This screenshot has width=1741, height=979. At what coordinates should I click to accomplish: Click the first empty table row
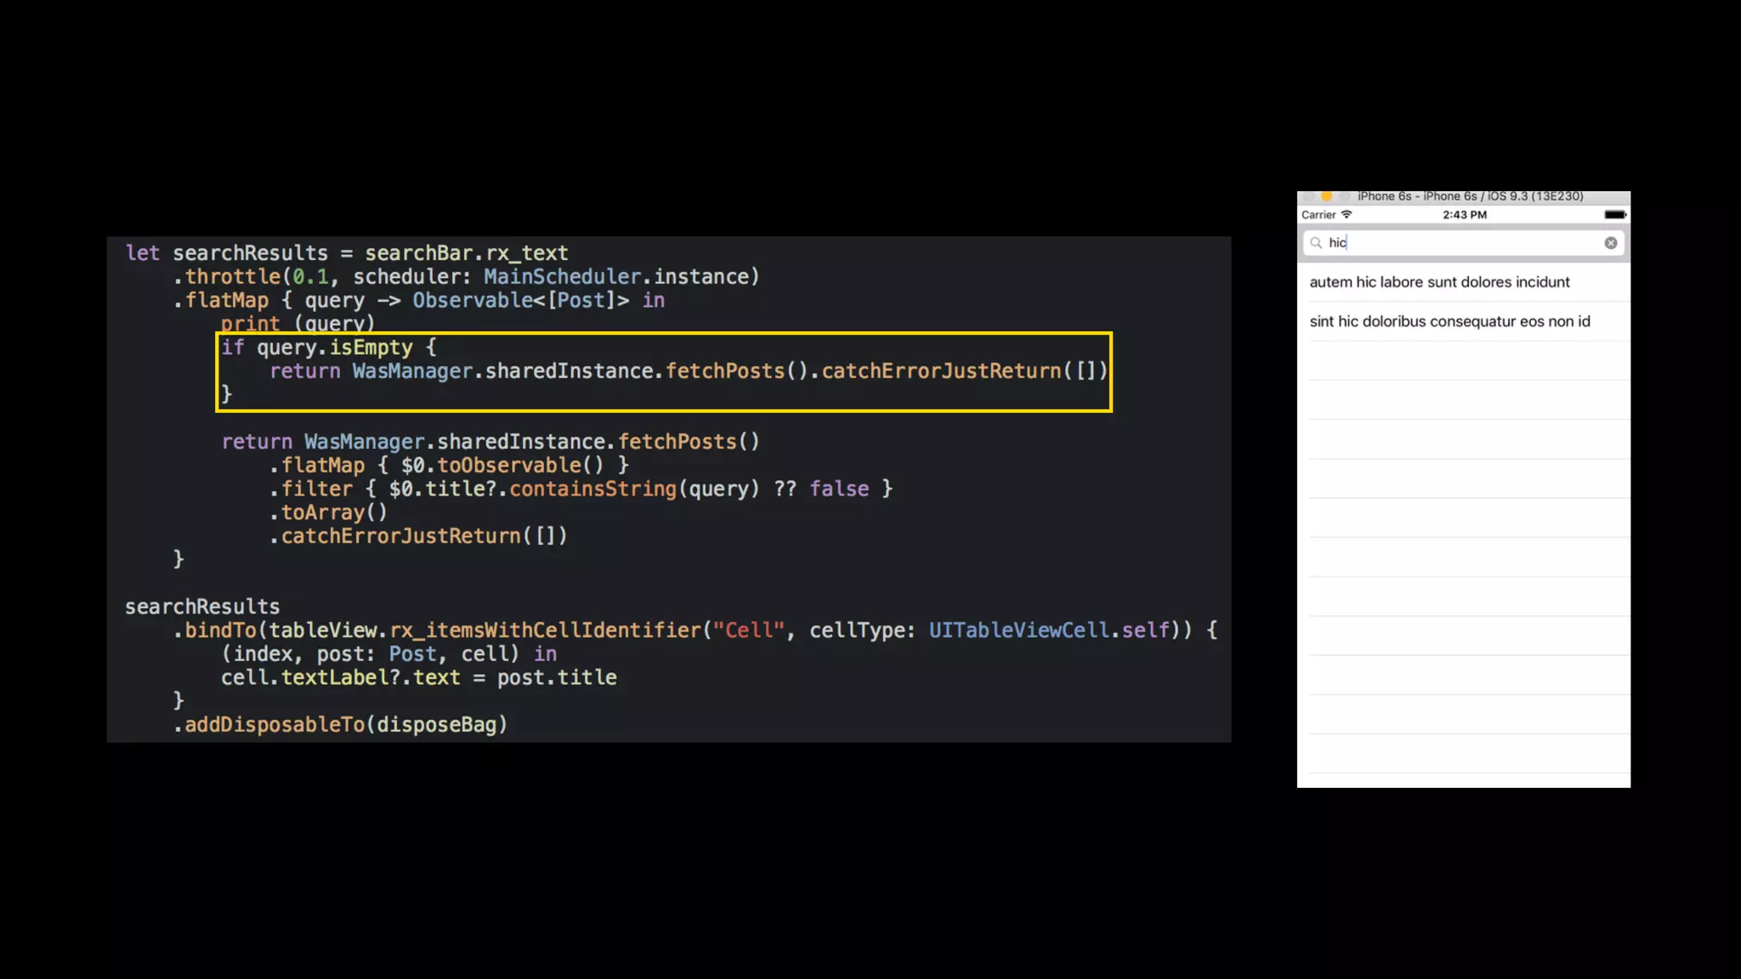pos(1462,360)
